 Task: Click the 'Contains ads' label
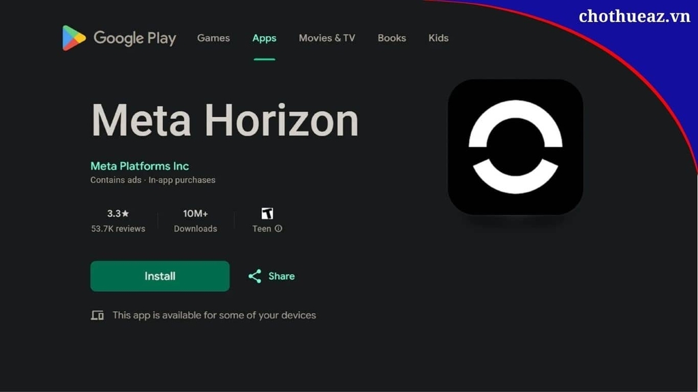pos(116,180)
